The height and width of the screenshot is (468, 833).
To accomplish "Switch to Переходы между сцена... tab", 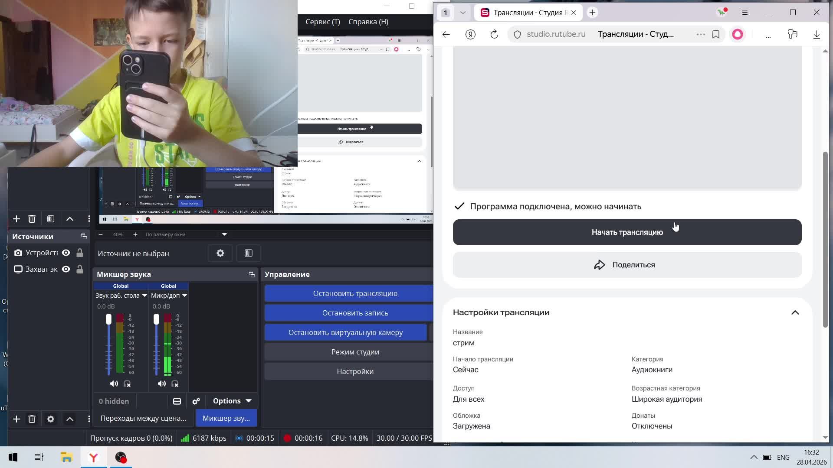I will point(143,418).
